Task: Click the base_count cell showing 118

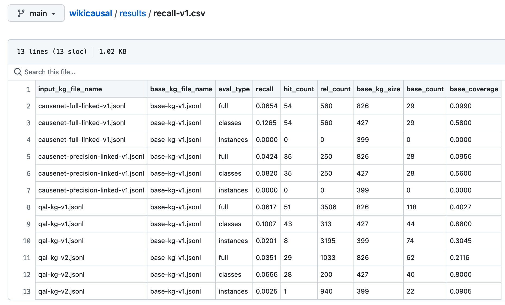Action: click(x=411, y=207)
